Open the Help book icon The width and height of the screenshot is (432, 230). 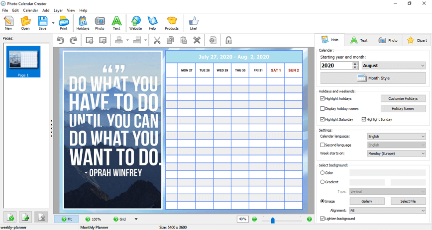[x=152, y=23]
